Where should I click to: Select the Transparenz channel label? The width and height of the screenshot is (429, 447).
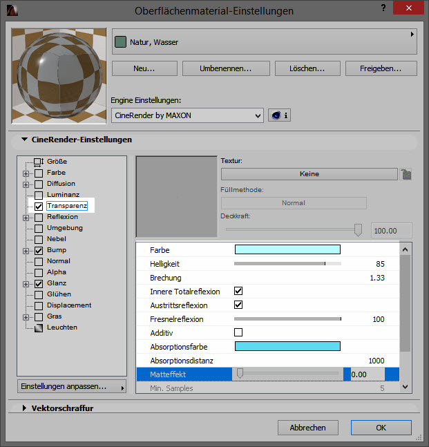(x=67, y=206)
